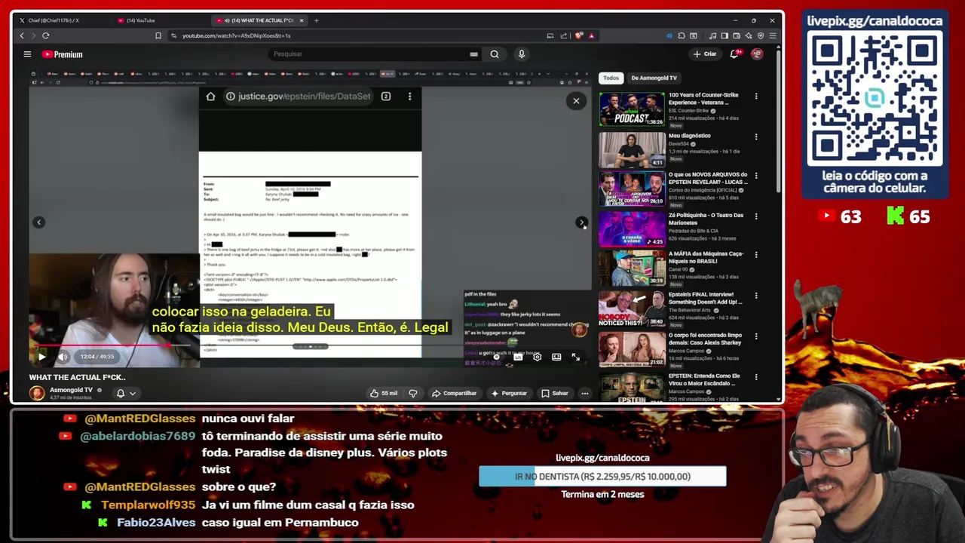Image resolution: width=965 pixels, height=543 pixels.
Task: Open Epstein's FINAL Interview video title
Action: [x=706, y=298]
